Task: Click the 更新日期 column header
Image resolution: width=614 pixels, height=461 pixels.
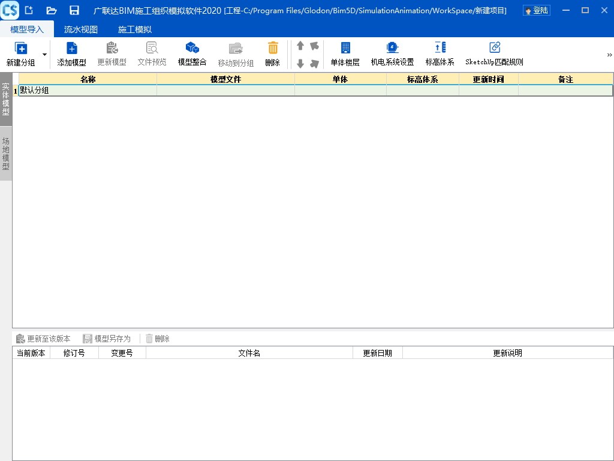Action: point(378,353)
